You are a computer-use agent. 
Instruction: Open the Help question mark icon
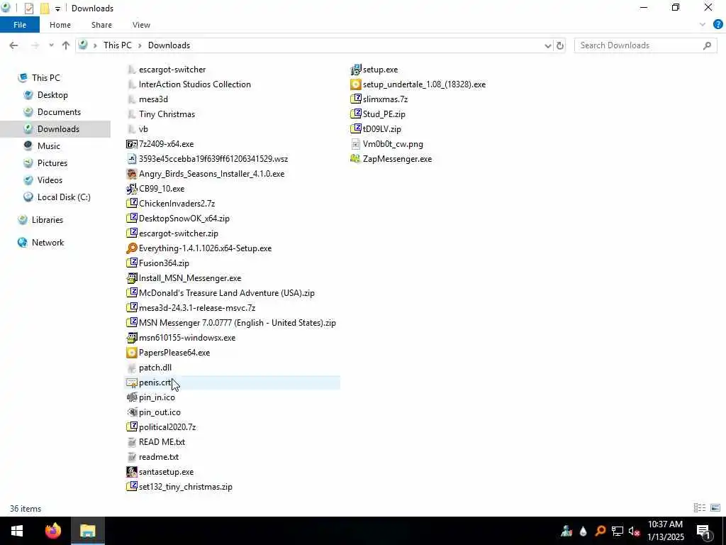point(717,25)
